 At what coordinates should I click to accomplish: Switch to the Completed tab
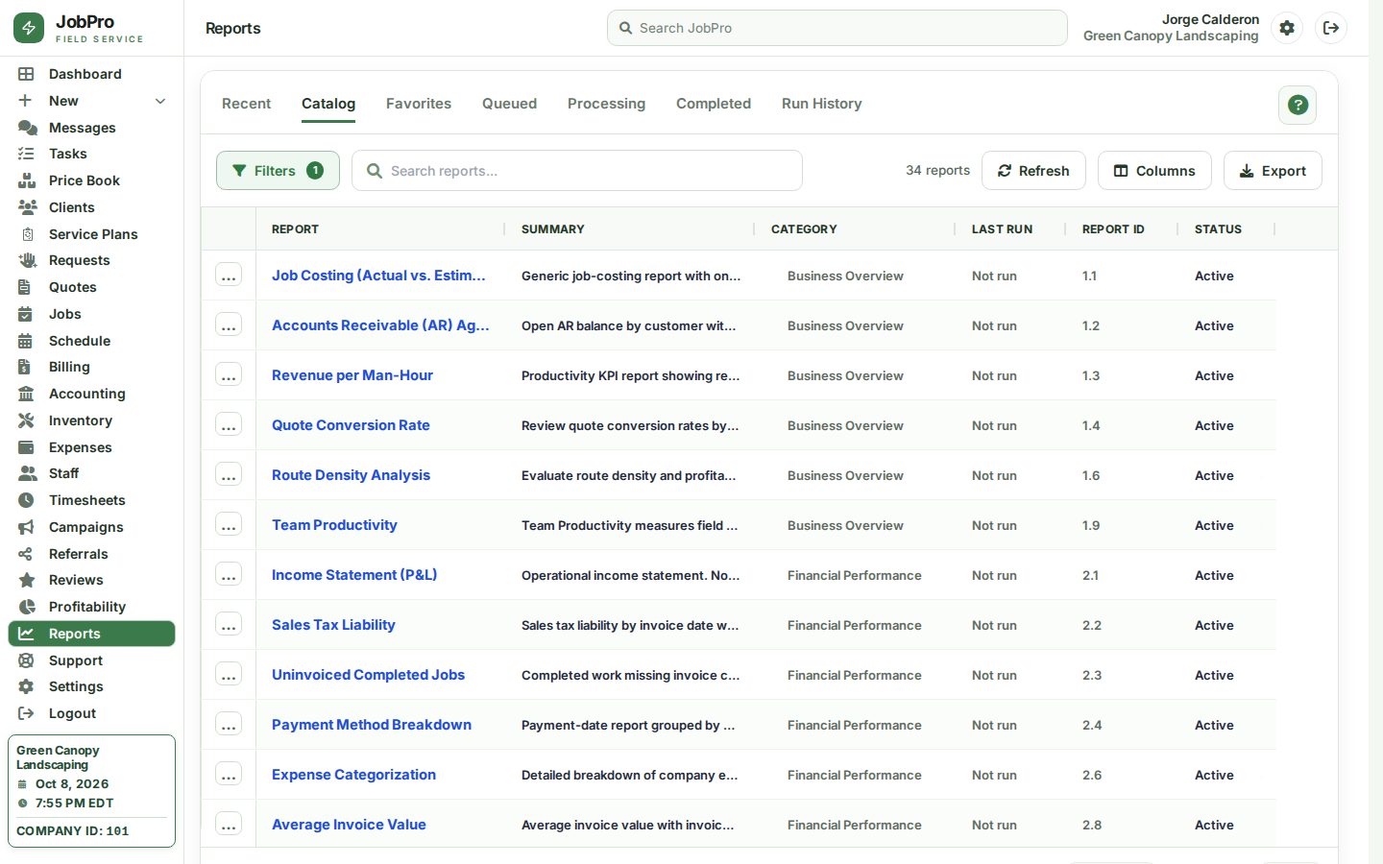click(714, 104)
